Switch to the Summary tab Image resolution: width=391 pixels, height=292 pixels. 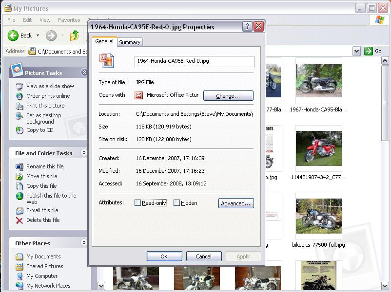tap(130, 42)
